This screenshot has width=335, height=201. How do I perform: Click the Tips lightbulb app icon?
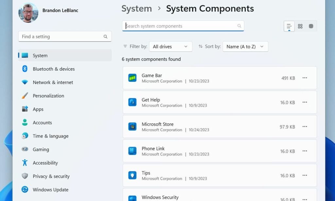pos(132,175)
